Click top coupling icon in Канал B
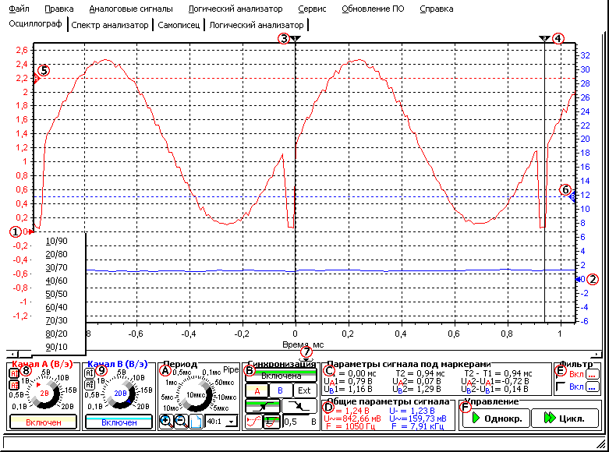Screen dimensions: 609x452 pos(90,373)
